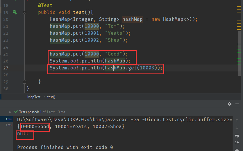Hide the run tool window with the minimize dash
The image size is (243, 151).
[x=237, y=104]
